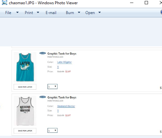Screen dimensions: 162x138
Task: Expand the Burn dropdown arrow
Action: click(79, 12)
